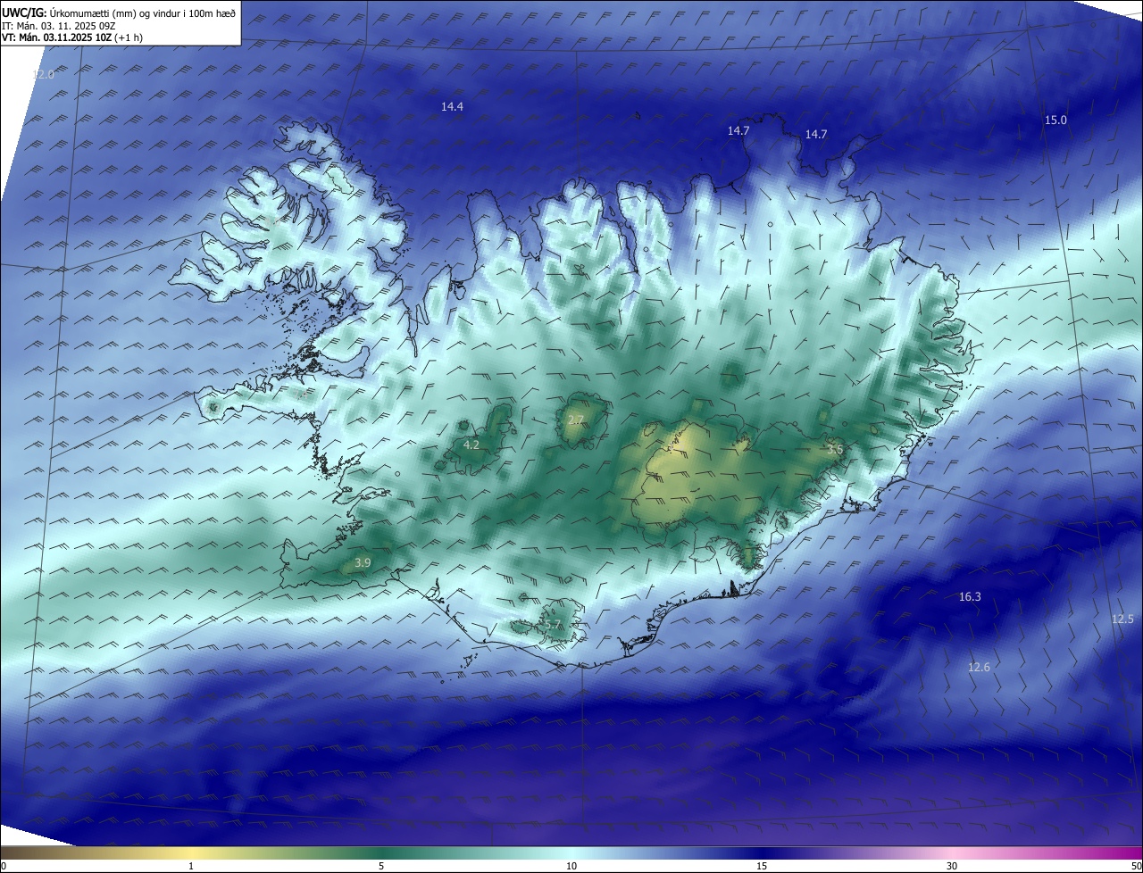Click the color scale label 30
The width and height of the screenshot is (1143, 873).
coord(952,866)
